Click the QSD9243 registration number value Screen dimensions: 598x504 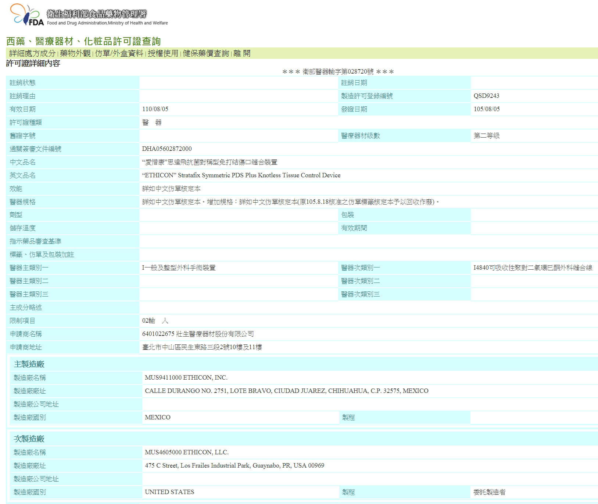coord(486,96)
